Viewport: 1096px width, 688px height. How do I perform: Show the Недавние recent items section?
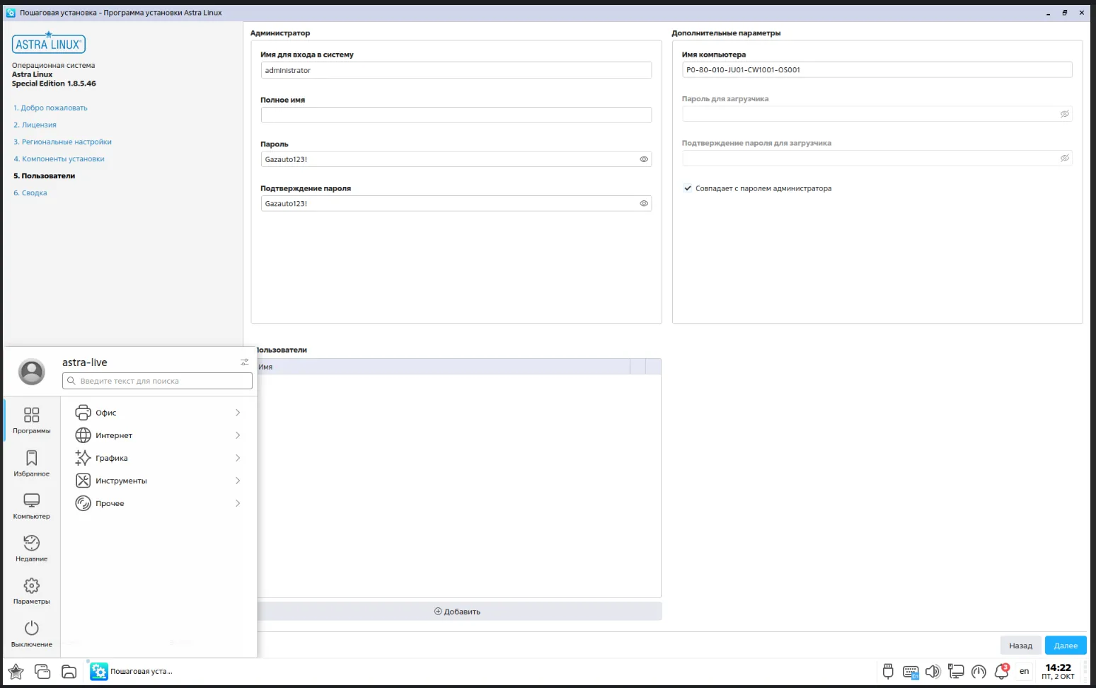pyautogui.click(x=32, y=548)
